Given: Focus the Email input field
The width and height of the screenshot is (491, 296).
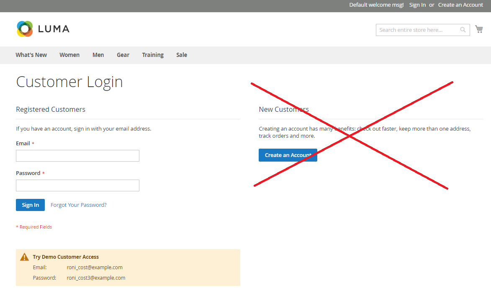Looking at the screenshot, I should 77,156.
